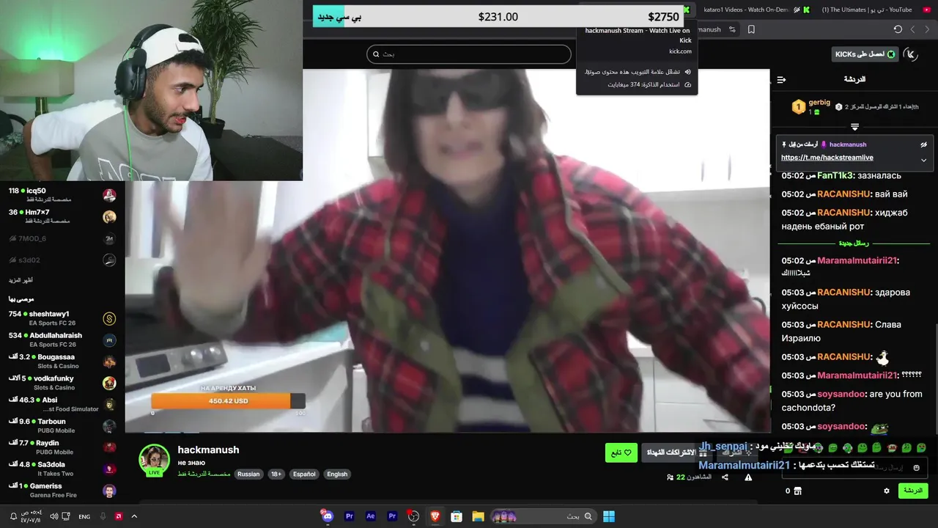Expand the show more channels link
This screenshot has width=938, height=528.
(21, 280)
